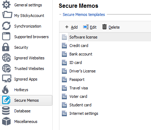Pick the Bank account template

point(81,54)
